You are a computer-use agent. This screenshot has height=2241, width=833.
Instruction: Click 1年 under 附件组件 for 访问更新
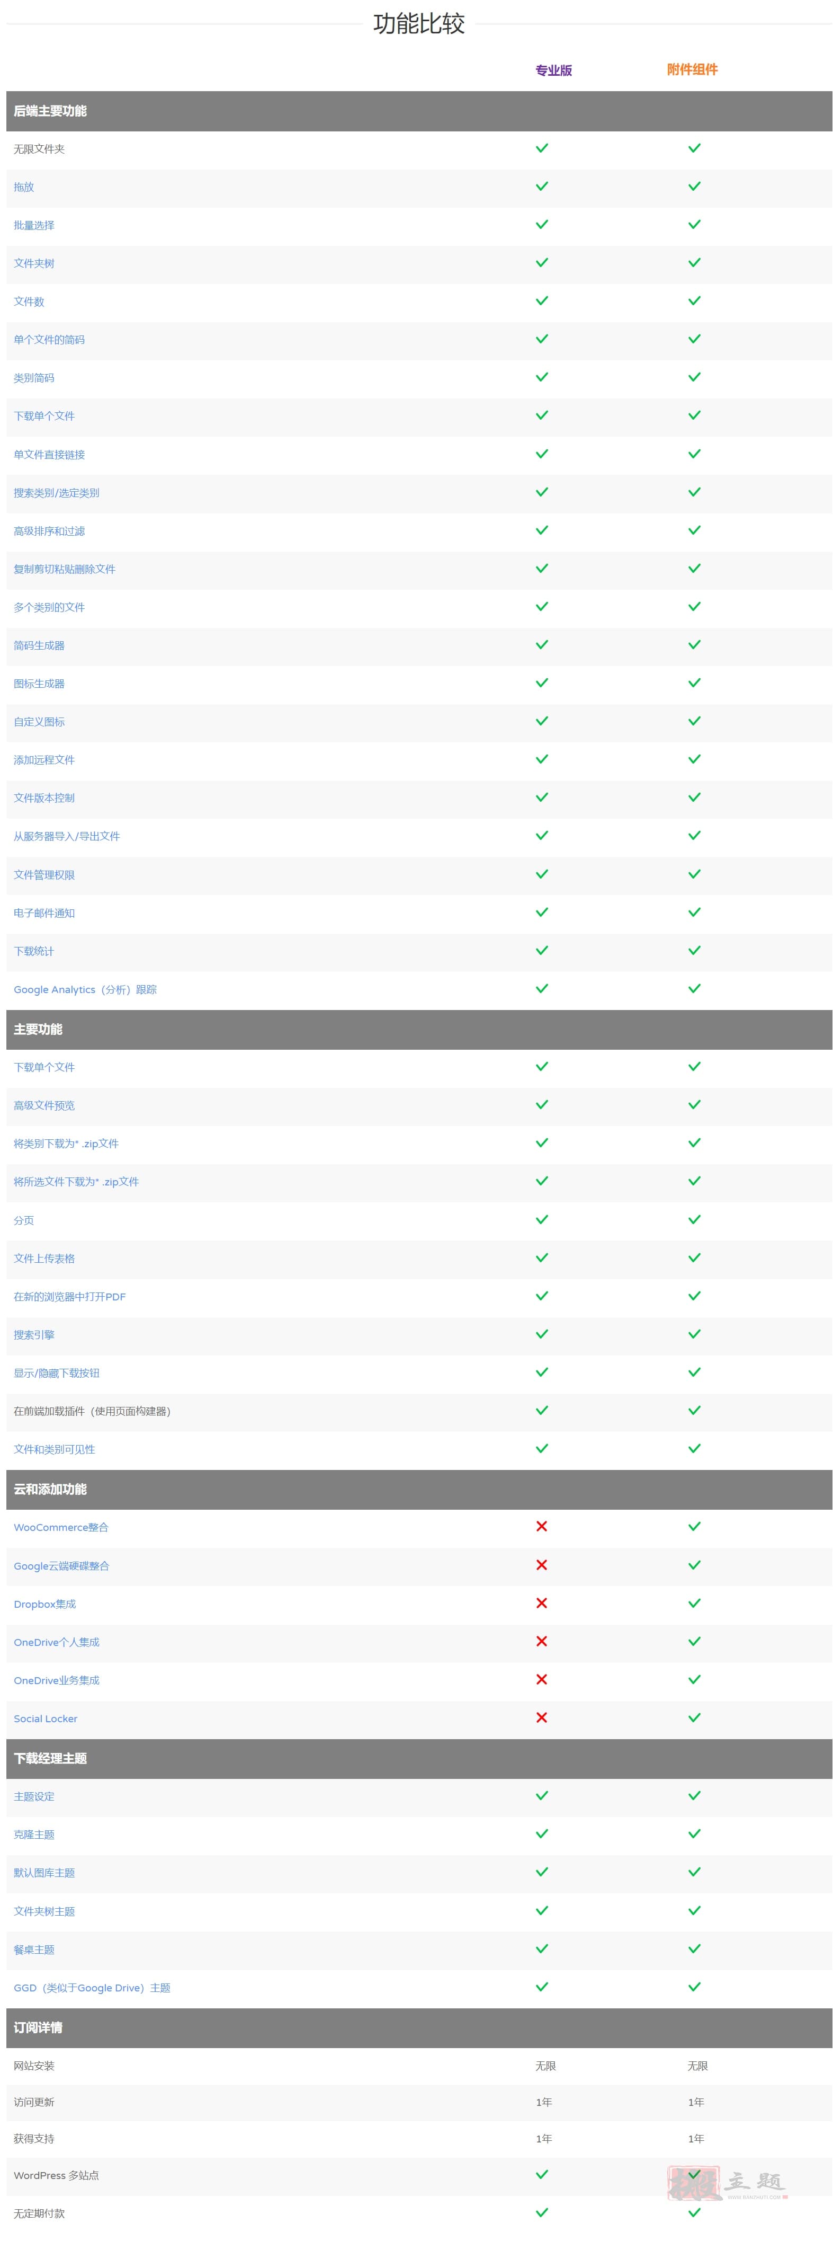coord(696,2102)
